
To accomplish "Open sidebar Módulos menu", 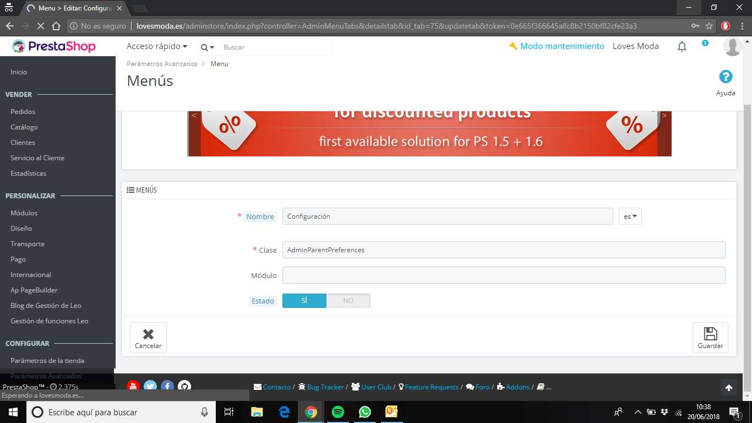I will point(24,213).
